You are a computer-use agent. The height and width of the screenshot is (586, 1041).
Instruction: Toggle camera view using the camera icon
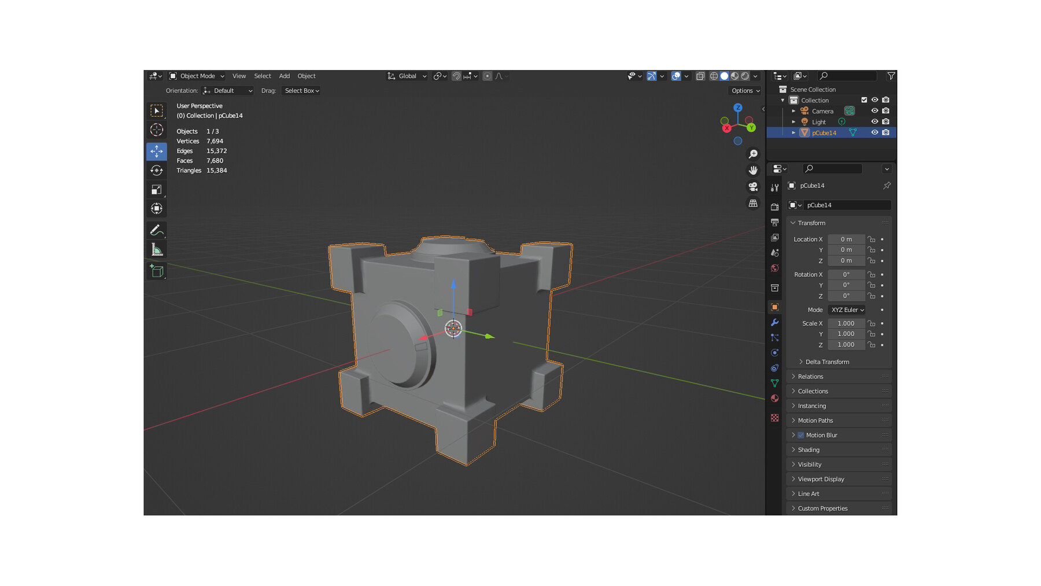752,187
